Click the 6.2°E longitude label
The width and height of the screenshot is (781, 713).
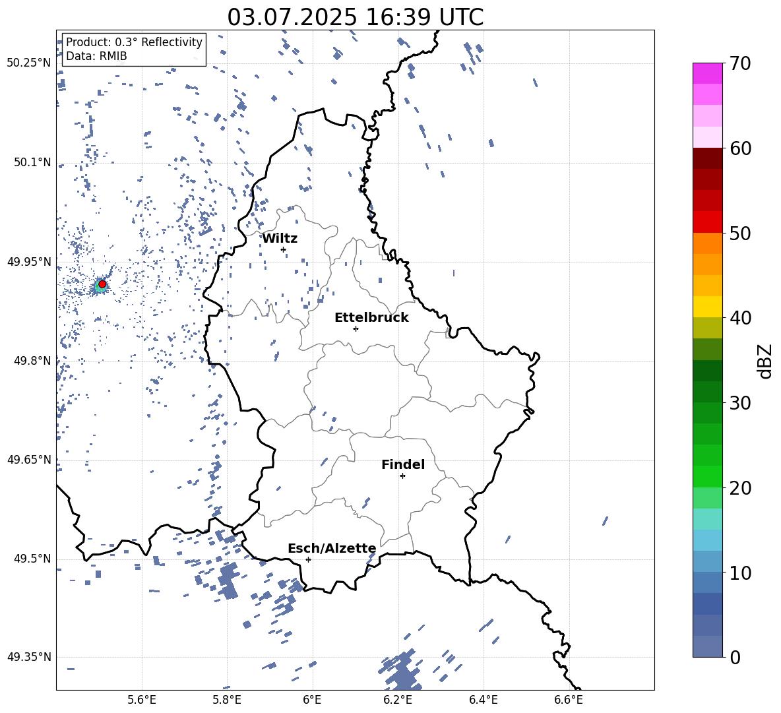[x=398, y=700]
